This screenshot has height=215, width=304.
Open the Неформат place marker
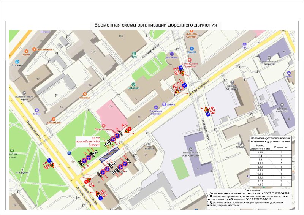133,84
